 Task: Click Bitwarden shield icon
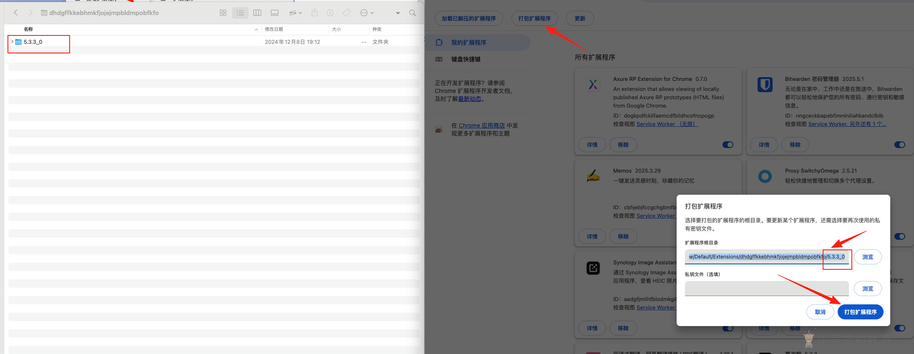click(765, 85)
